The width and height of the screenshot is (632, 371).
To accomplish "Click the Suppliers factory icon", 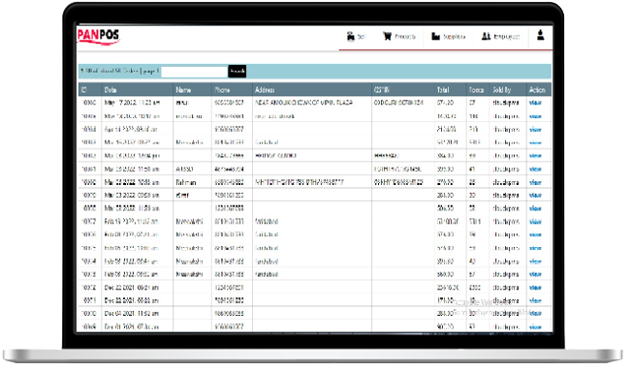I will pyautogui.click(x=435, y=36).
